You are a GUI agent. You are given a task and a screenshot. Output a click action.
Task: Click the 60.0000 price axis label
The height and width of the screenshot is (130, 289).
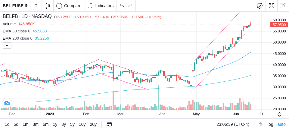click(x=279, y=20)
